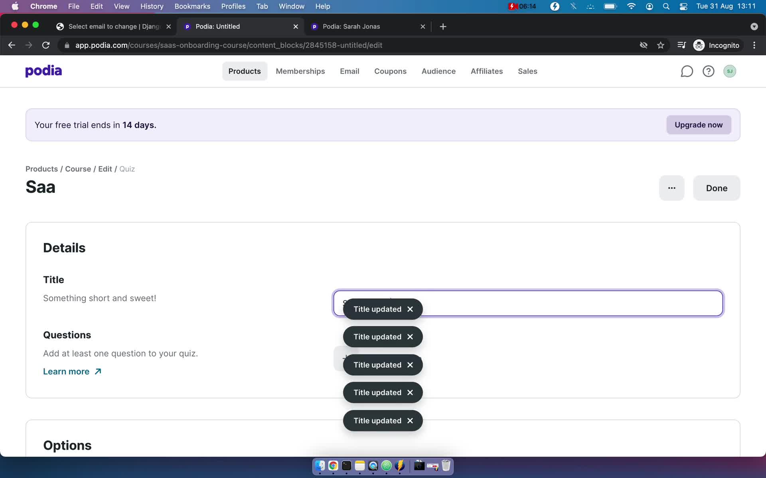The height and width of the screenshot is (478, 766).
Task: Click the 'Done' button
Action: (717, 188)
